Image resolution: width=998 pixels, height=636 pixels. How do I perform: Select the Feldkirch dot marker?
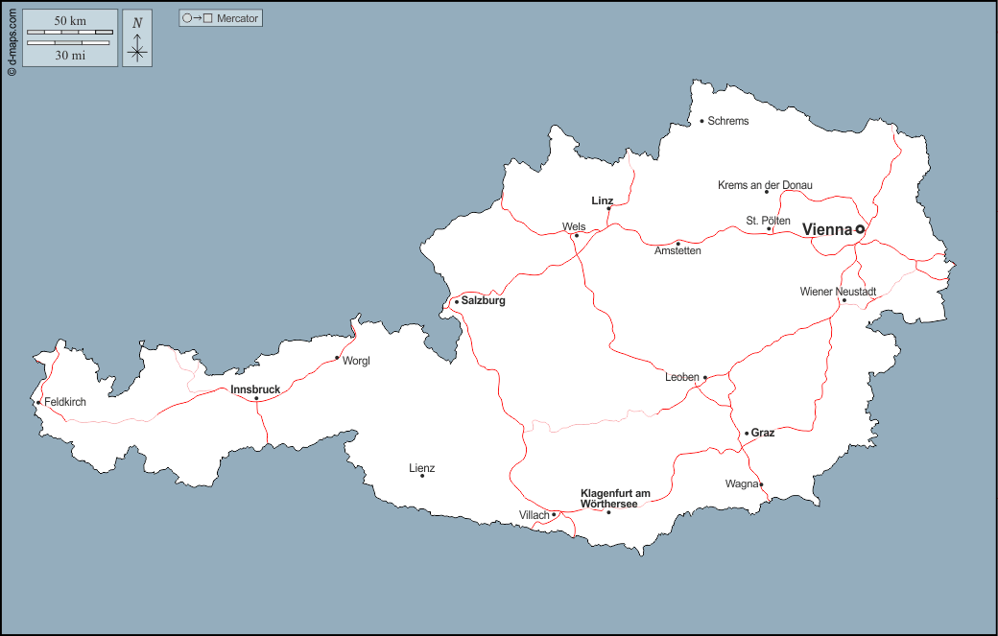(x=38, y=403)
